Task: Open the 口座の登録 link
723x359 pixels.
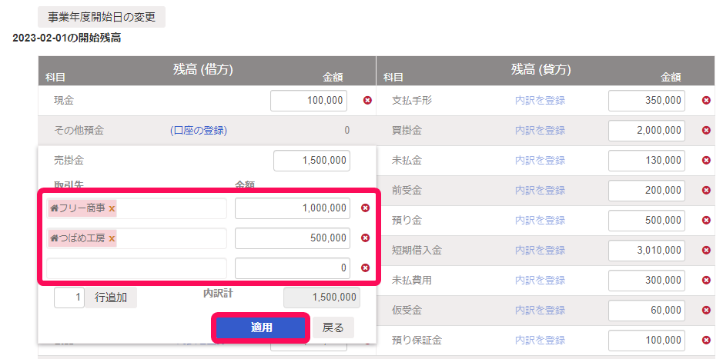Action: click(x=199, y=130)
